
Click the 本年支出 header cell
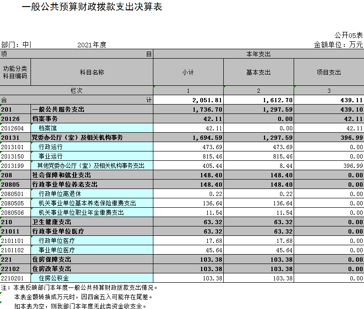point(258,54)
